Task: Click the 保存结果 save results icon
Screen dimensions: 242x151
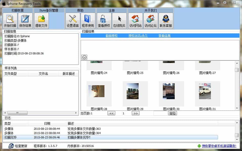Action: (x=25, y=21)
